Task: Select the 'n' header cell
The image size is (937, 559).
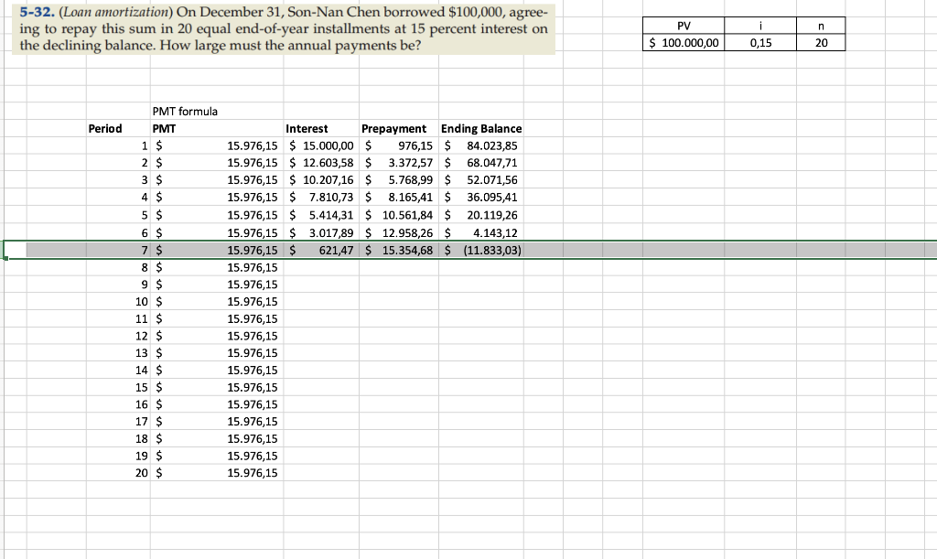Action: pos(821,26)
